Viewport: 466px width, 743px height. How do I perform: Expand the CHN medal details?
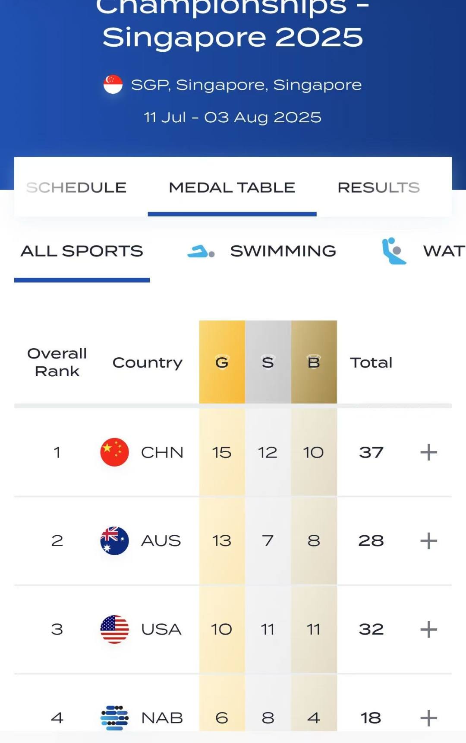(x=428, y=452)
